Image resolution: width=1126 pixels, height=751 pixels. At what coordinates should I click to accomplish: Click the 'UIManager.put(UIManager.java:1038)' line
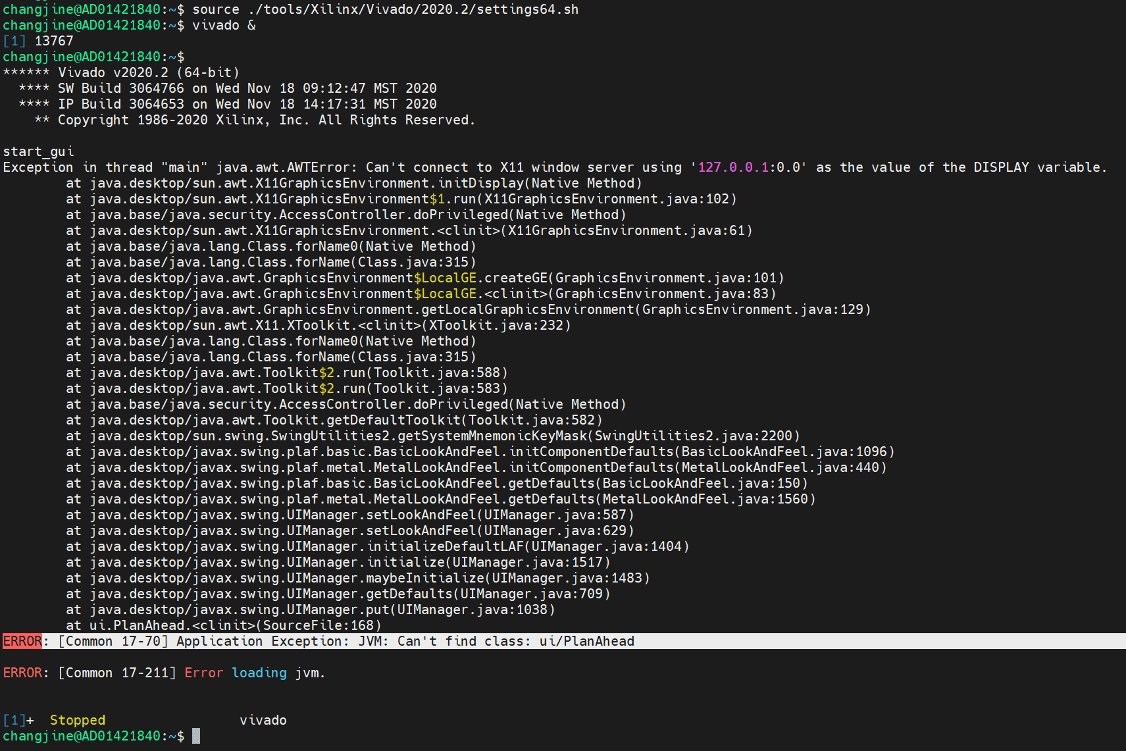click(311, 609)
